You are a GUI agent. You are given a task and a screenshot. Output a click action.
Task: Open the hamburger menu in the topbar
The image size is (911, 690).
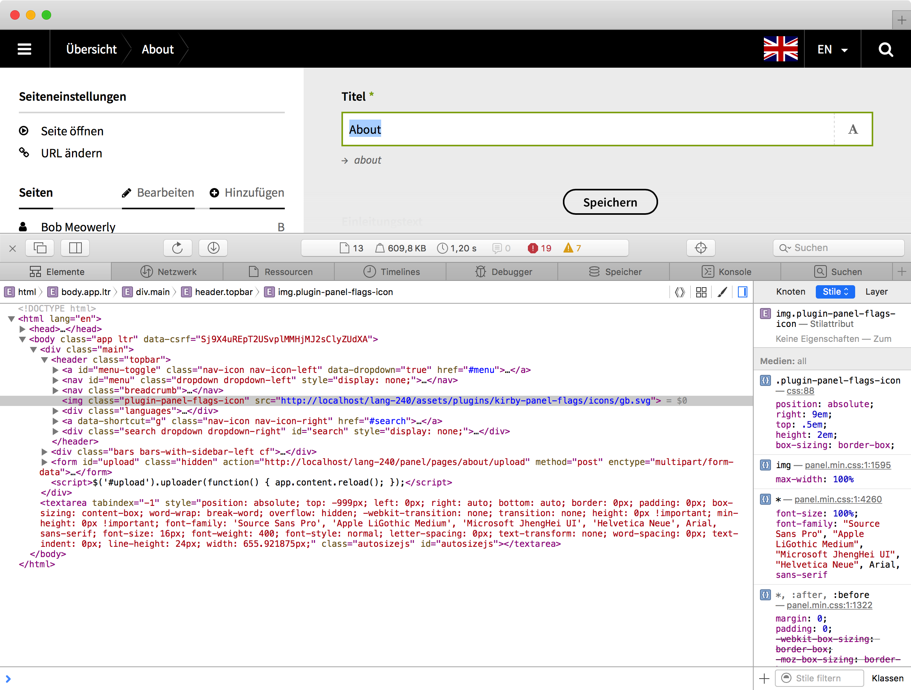click(24, 49)
